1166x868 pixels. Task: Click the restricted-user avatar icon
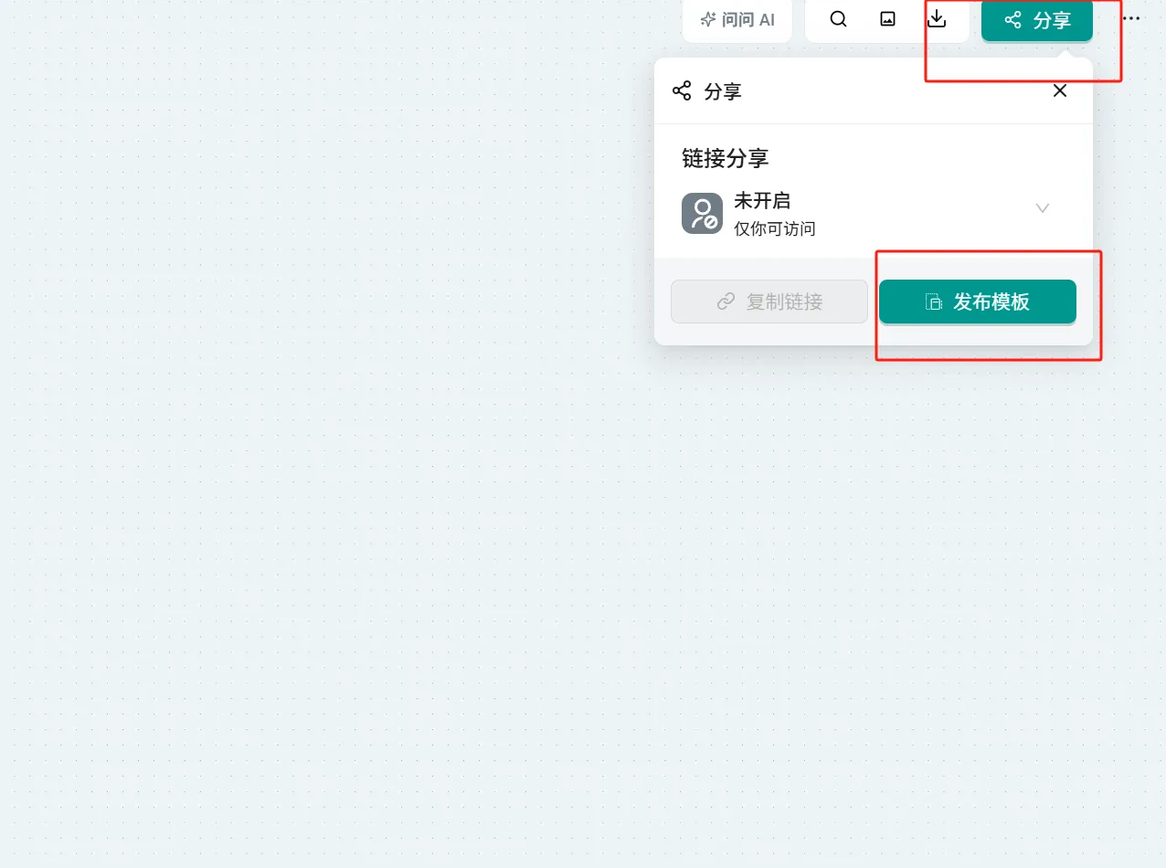702,213
